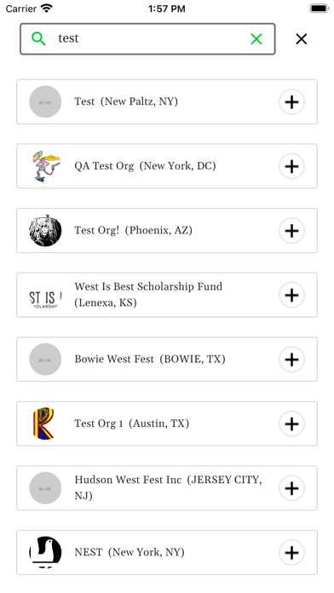Tap the Test Org 1 letter R logo
This screenshot has width=334, height=593.
pos(44,423)
